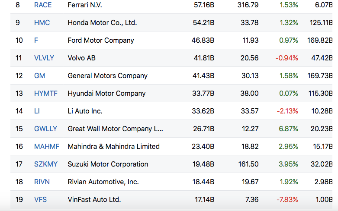Open the VLVLY ticker link
Screen dimensions: 338x211
(x=44, y=58)
